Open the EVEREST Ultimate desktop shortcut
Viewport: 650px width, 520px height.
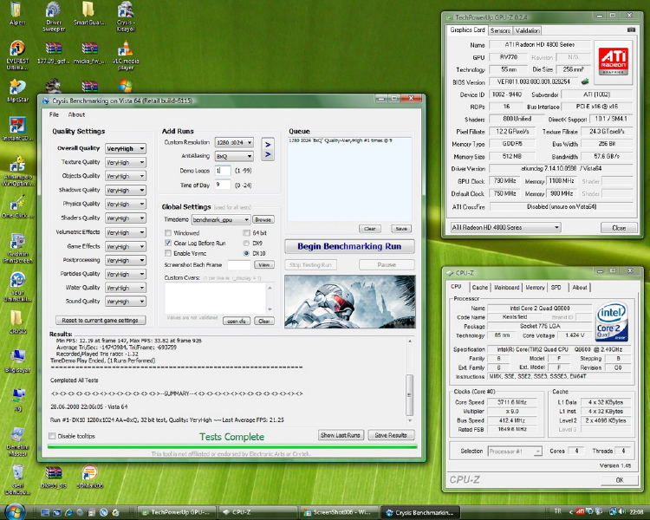[x=17, y=55]
